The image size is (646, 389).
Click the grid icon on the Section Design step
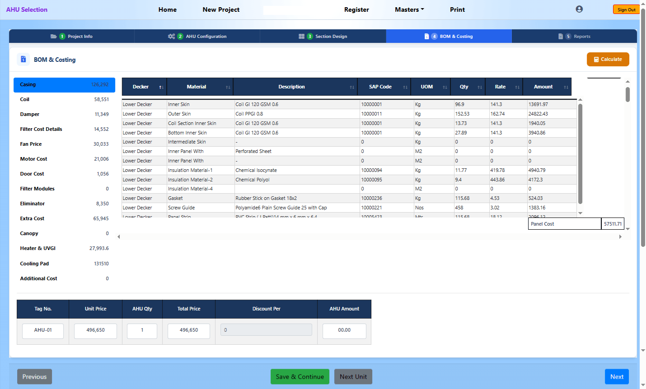(301, 37)
